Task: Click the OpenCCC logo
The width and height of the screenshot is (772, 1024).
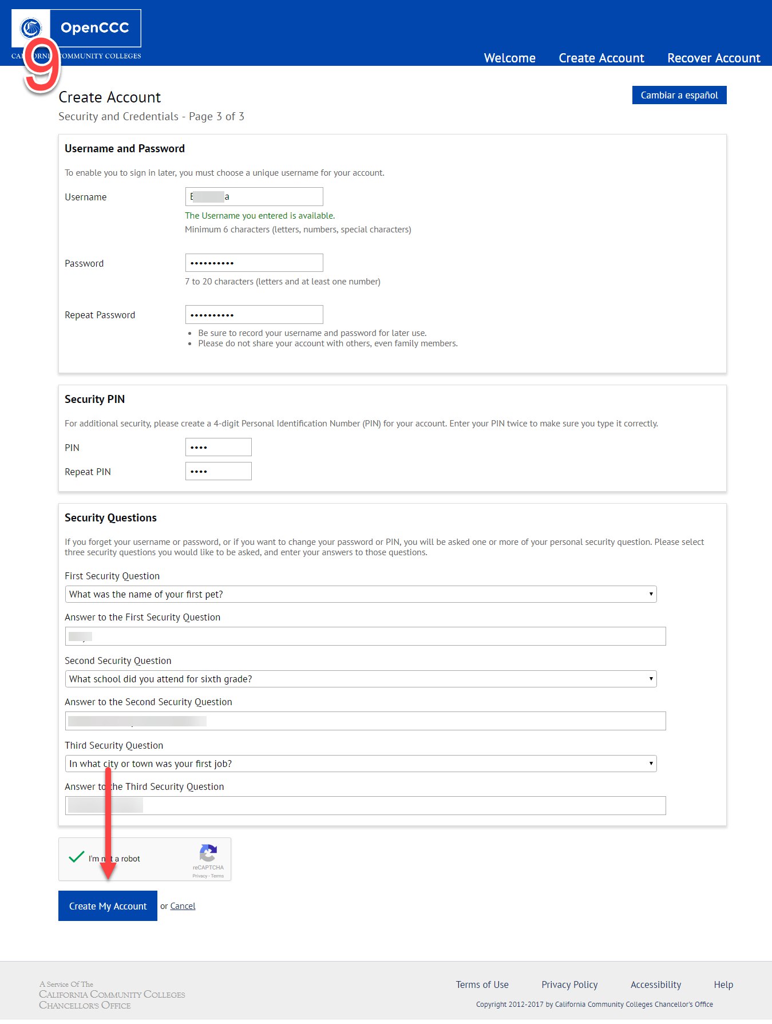Action: coord(76,29)
